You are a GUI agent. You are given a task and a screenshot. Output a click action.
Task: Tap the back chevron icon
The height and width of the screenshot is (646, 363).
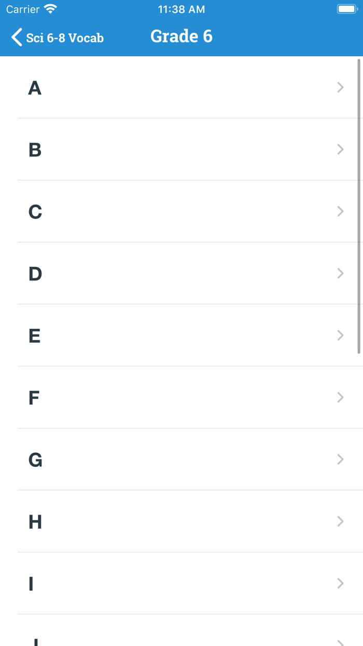16,37
